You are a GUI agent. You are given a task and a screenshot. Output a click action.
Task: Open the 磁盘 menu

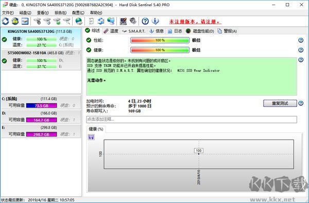pyautogui.click(x=25, y=13)
